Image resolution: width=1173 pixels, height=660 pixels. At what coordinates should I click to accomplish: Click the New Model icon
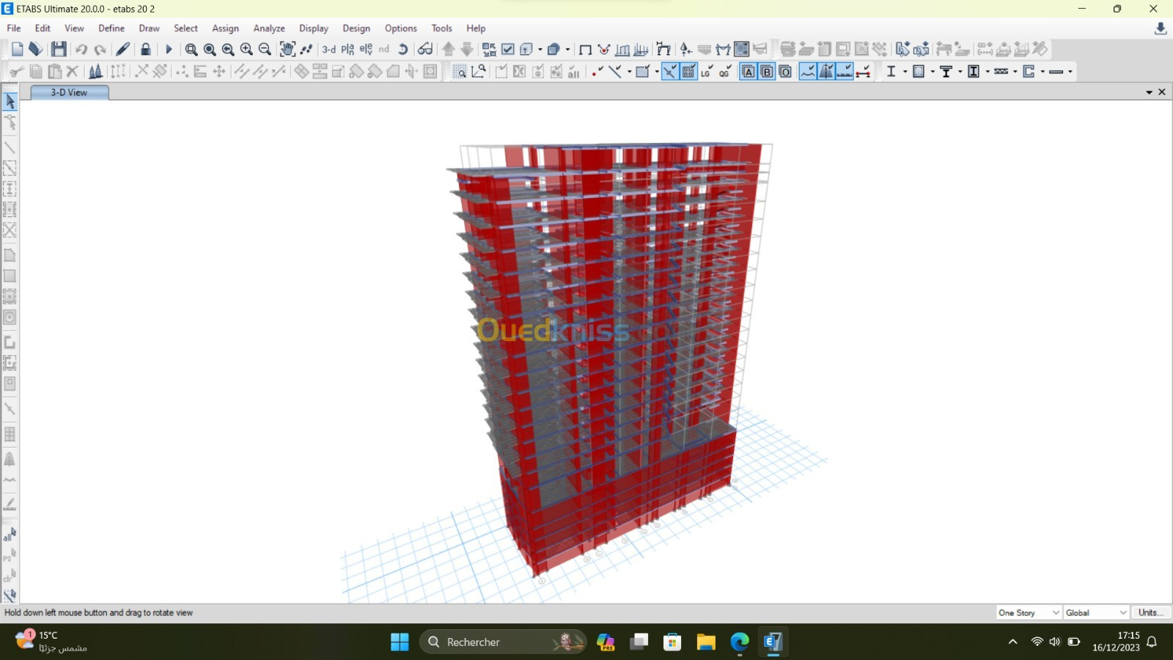tap(17, 49)
